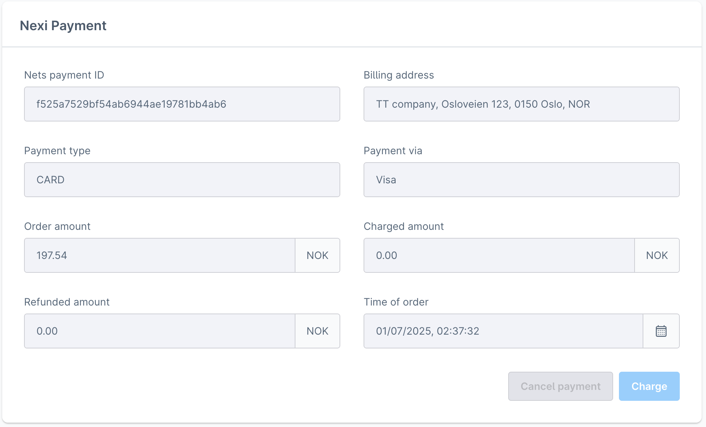Open calendar picker in Time of order
This screenshot has width=706, height=427.
(x=661, y=331)
